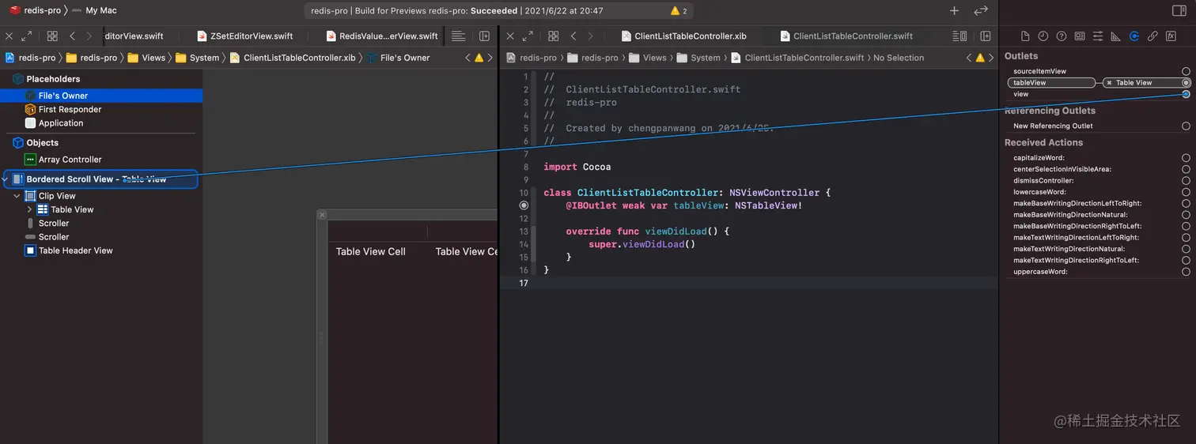The image size is (1196, 444).
Task: Click the uppercaseWord: action circle
Action: [1186, 272]
